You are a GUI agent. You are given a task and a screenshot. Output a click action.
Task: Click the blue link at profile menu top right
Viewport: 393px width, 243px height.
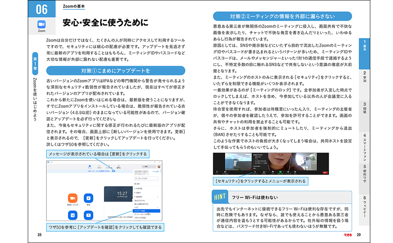156,172
